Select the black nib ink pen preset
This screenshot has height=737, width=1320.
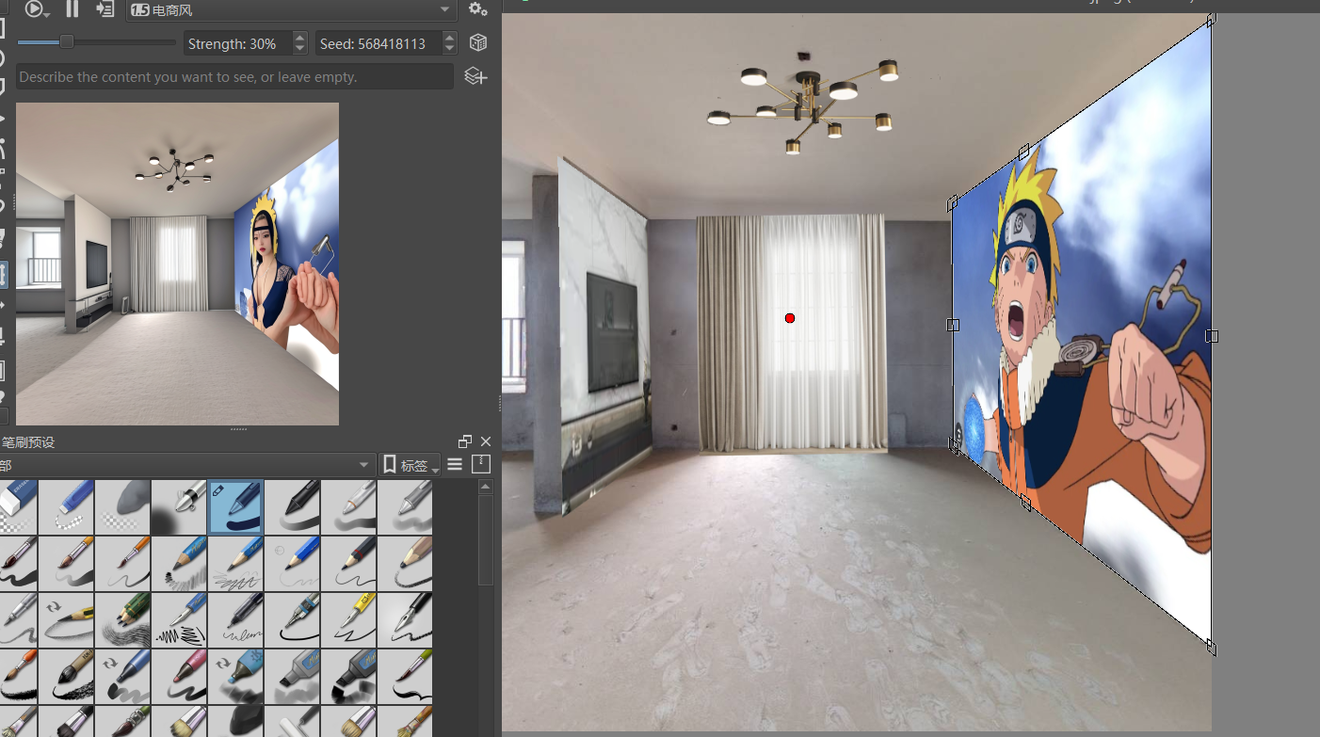coord(405,620)
